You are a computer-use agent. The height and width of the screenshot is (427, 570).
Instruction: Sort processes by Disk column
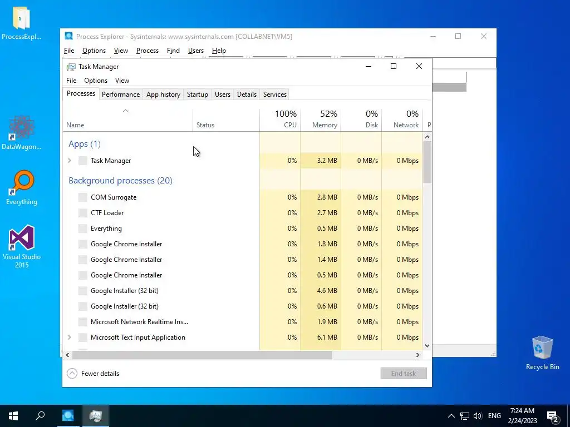[361, 120]
